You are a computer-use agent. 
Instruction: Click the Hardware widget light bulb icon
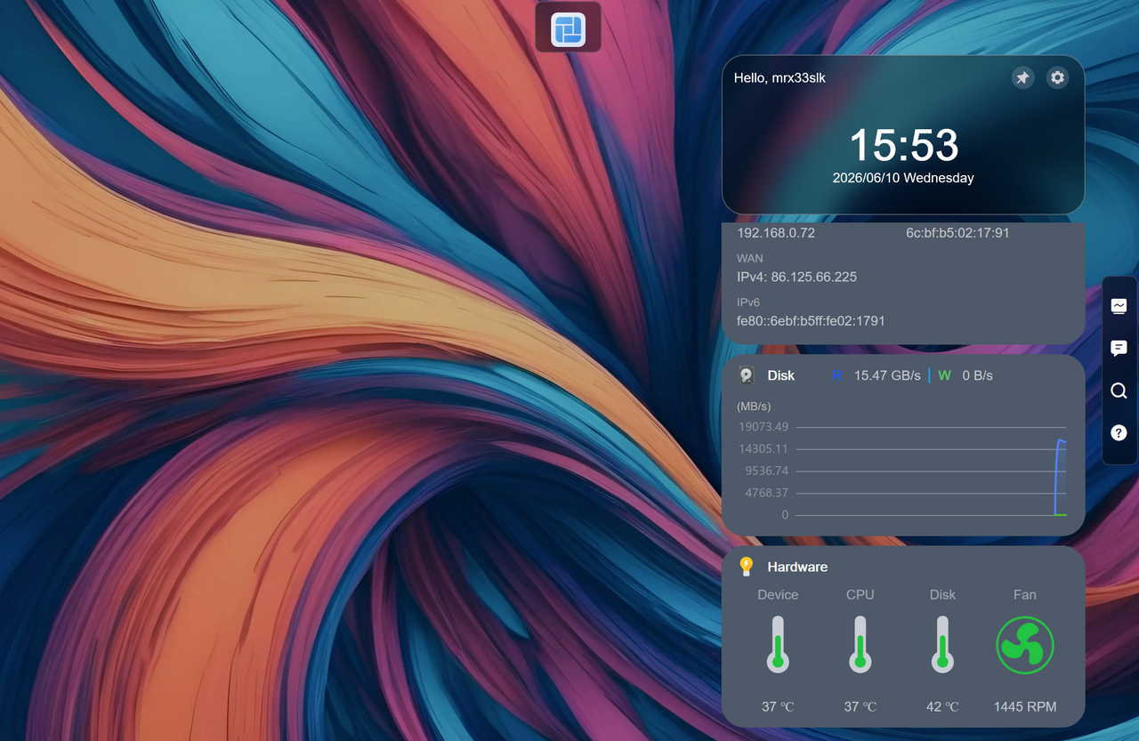(747, 567)
